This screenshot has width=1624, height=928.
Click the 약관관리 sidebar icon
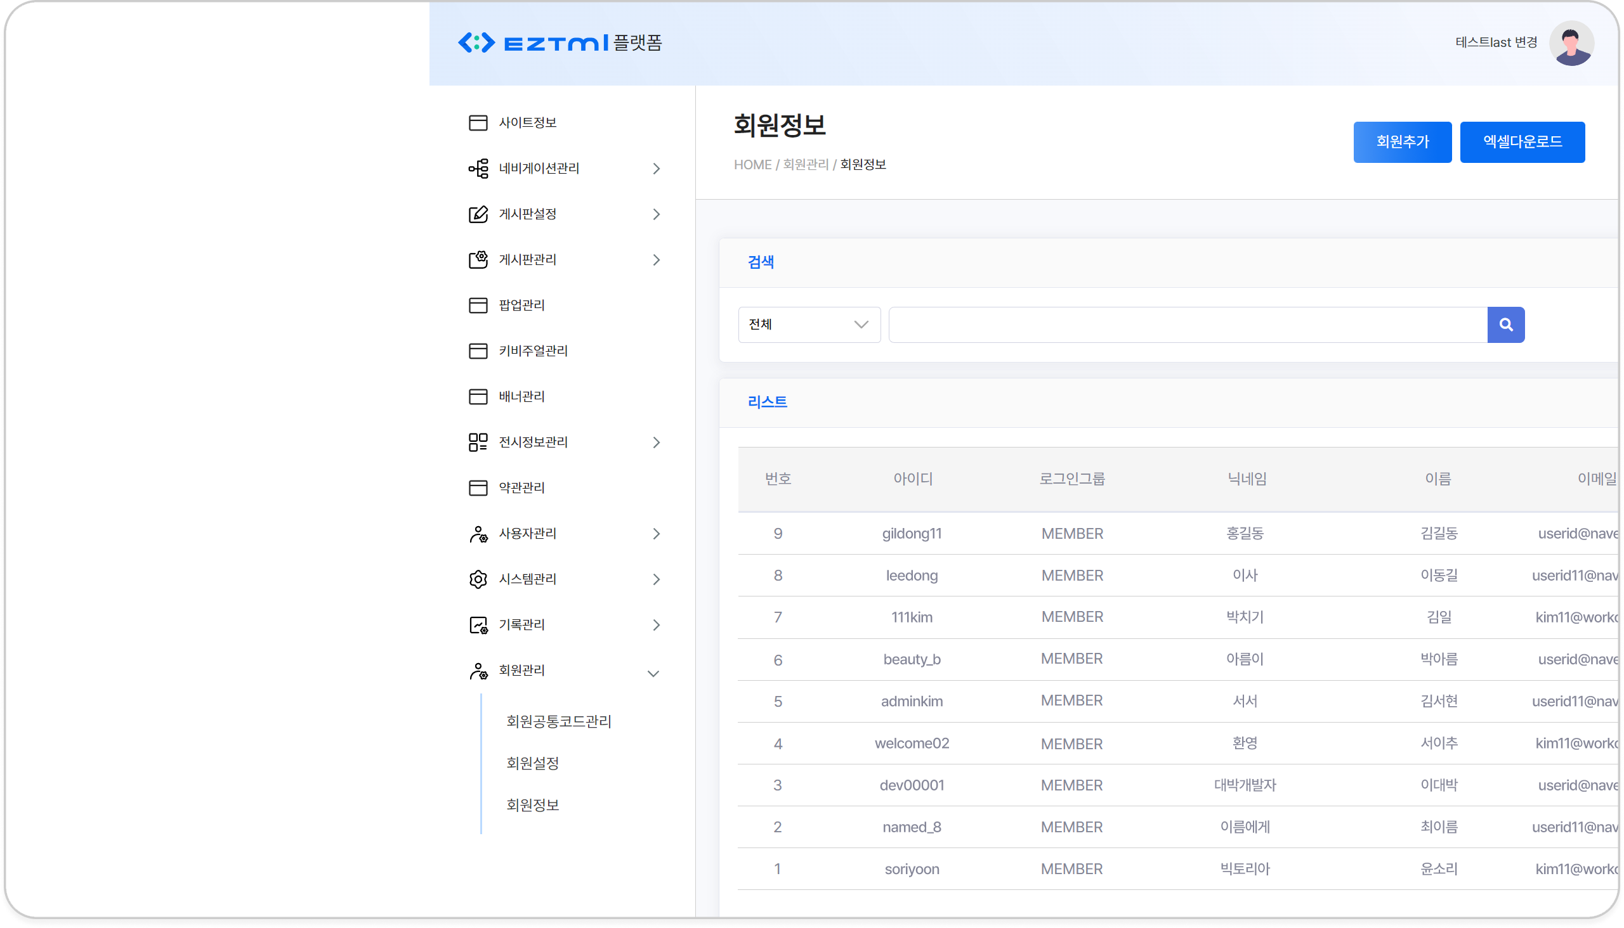[478, 487]
